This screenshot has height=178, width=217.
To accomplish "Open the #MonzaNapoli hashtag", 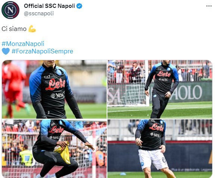I will 23,44.
